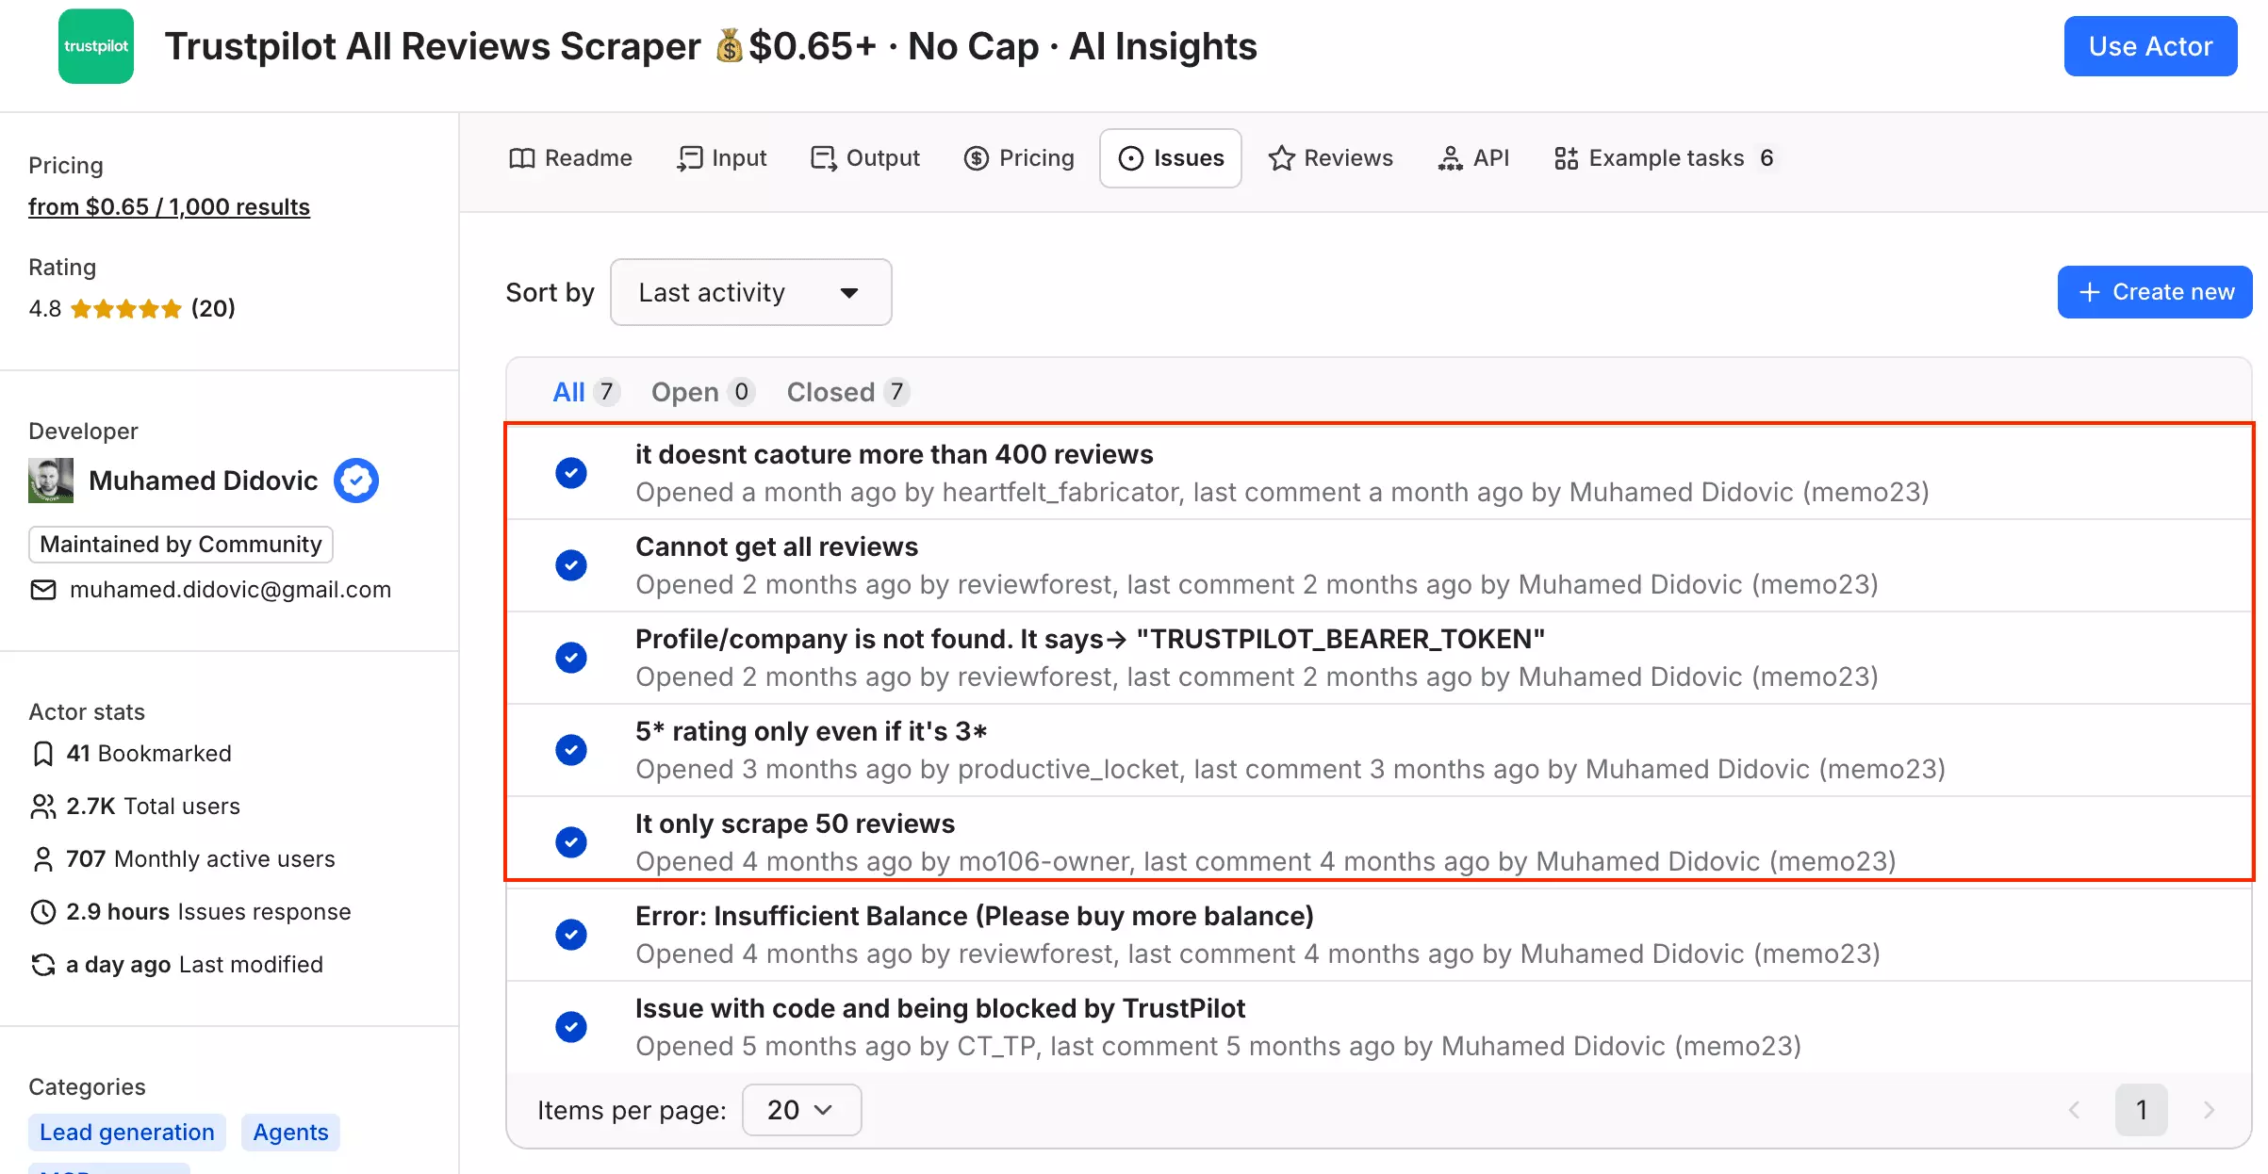The height and width of the screenshot is (1174, 2268).
Task: Open the Items per page 20 dropdown
Action: 801,1110
